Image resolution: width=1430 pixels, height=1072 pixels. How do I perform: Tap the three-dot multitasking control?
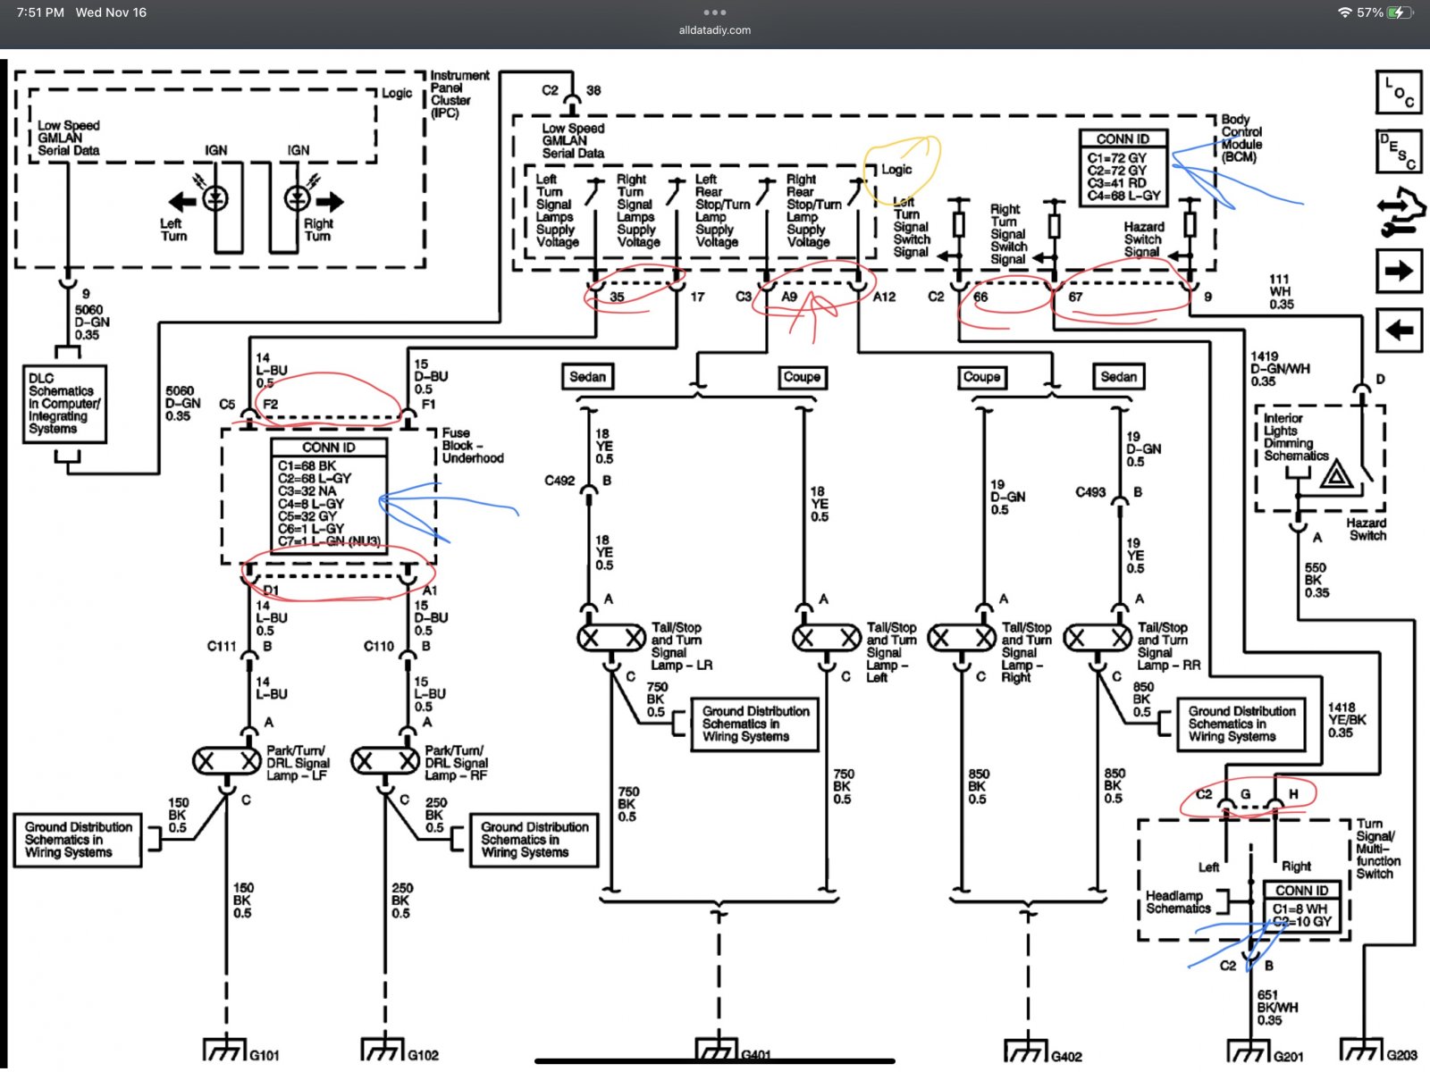[x=715, y=13]
